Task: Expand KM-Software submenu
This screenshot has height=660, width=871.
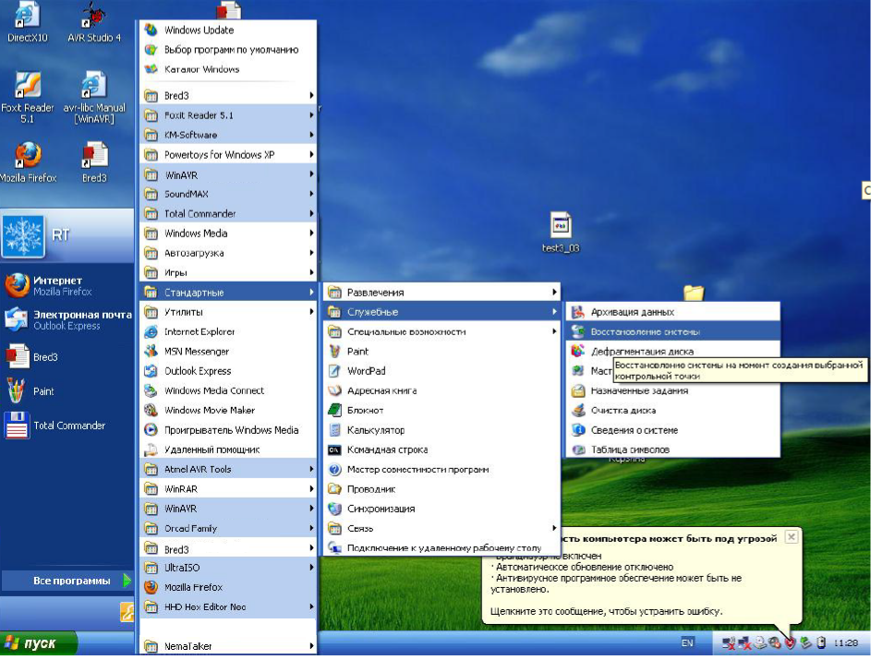Action: [228, 135]
